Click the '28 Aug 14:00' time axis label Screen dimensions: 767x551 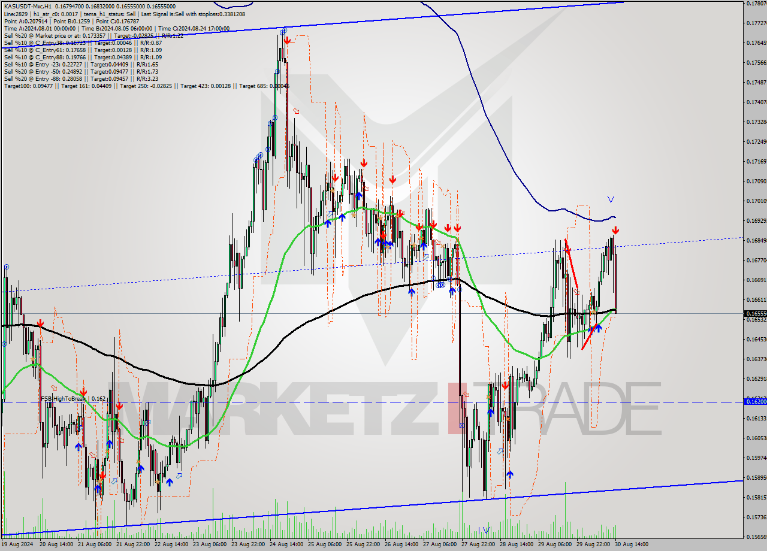516,544
